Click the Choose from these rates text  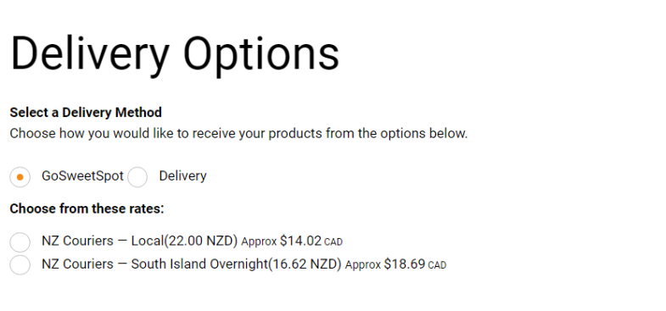[x=87, y=208]
